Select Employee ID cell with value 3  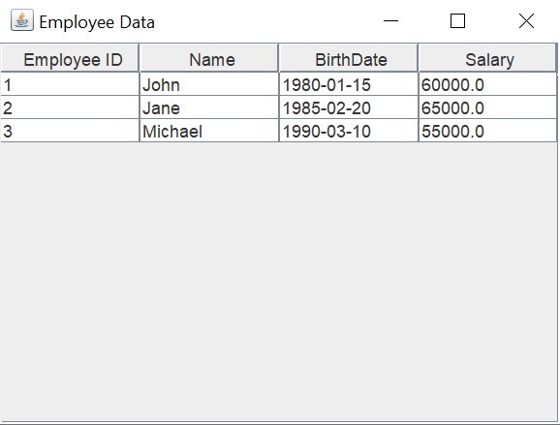[70, 131]
